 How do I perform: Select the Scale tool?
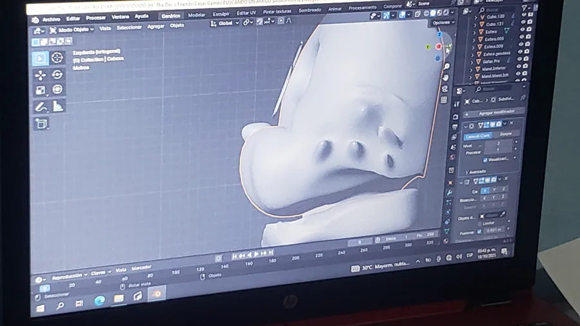pos(41,90)
